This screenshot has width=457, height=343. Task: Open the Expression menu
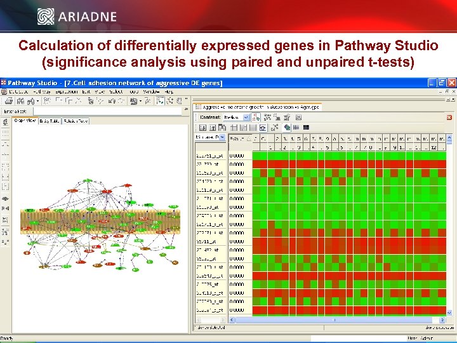tap(67, 91)
